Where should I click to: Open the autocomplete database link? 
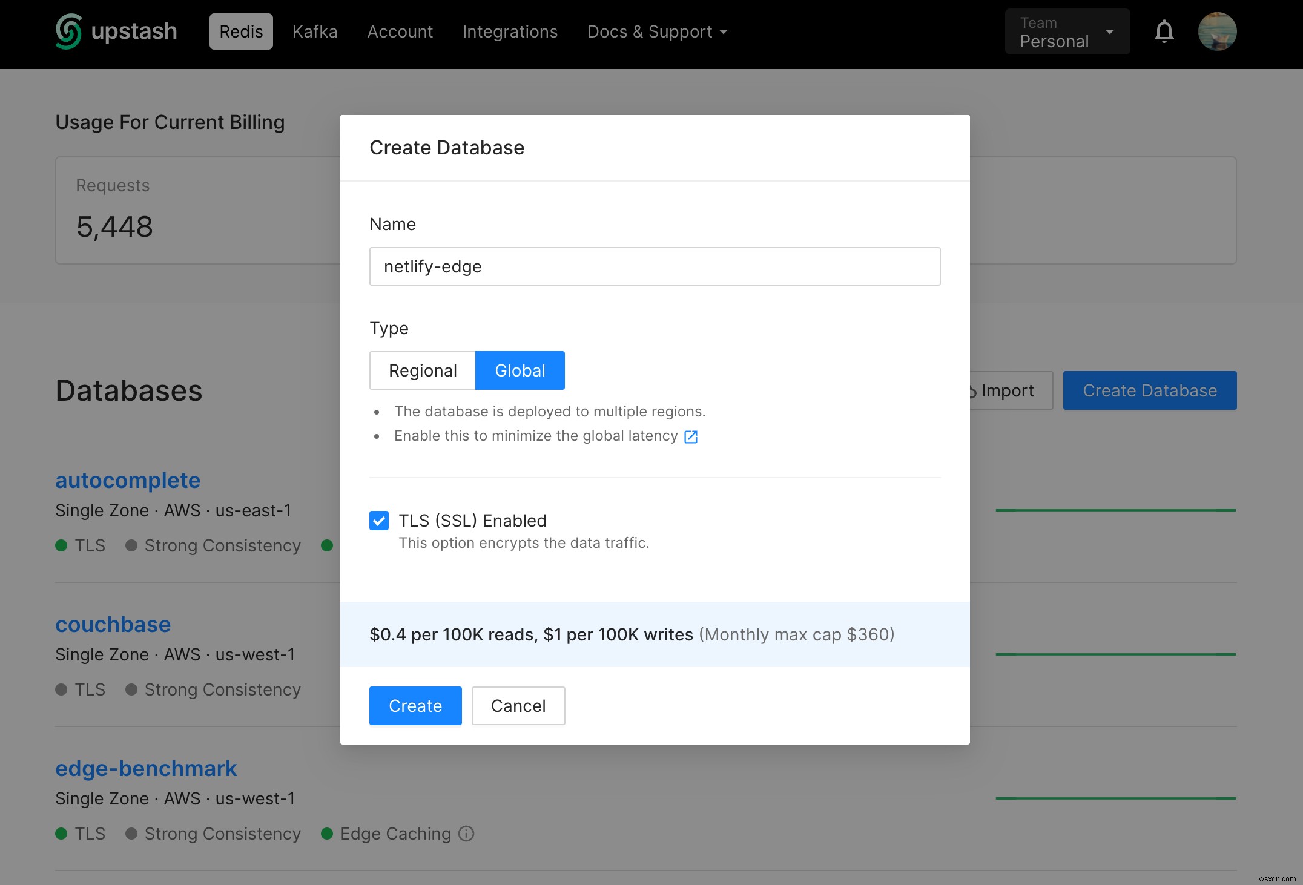128,480
